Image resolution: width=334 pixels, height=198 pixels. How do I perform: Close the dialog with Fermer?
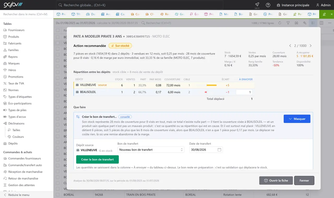pos(304,181)
